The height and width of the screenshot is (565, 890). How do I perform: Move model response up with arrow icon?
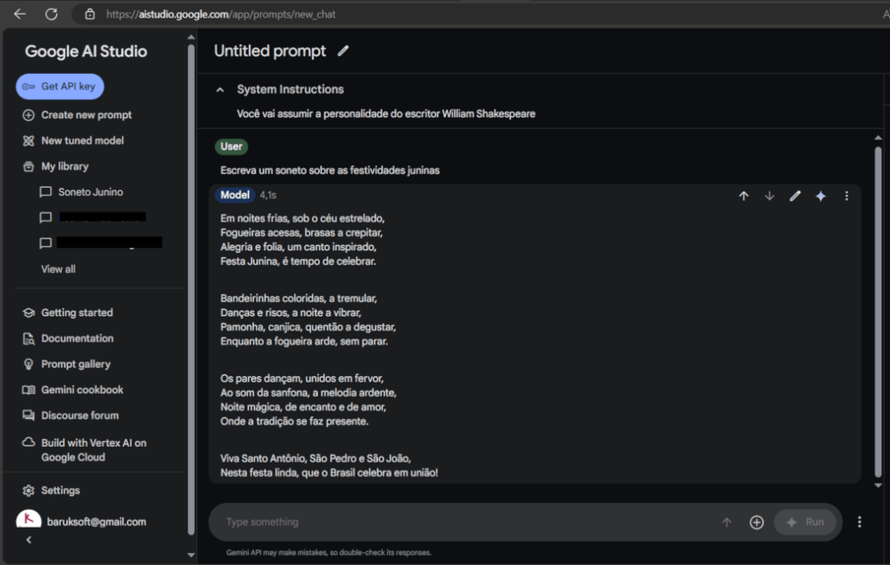point(743,196)
